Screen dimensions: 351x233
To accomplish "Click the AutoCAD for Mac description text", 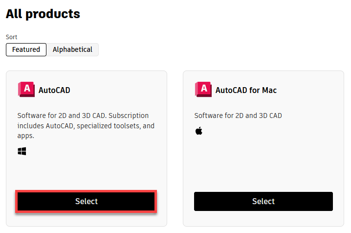I will 238,116.
